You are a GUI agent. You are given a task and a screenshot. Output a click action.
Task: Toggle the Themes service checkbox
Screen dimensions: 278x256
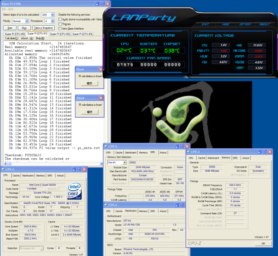tap(60, 24)
